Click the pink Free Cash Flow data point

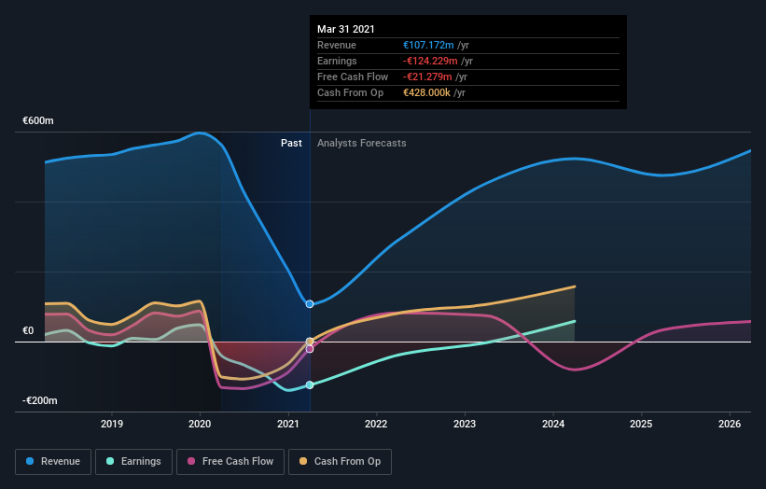310,349
